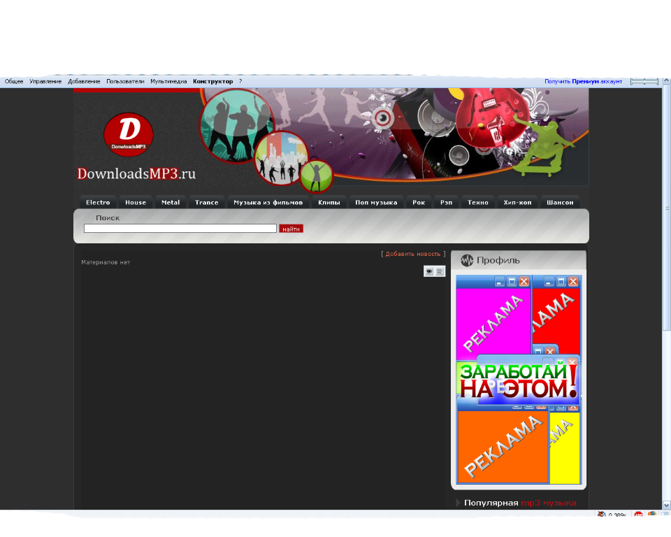Image resolution: width=671 pixels, height=537 pixels.
Task: Open the Управление admin menu
Action: pyautogui.click(x=45, y=81)
